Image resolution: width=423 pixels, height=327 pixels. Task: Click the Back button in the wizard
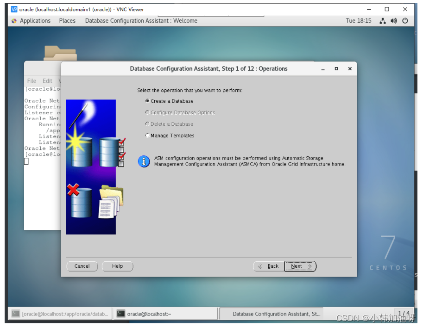pyautogui.click(x=269, y=266)
